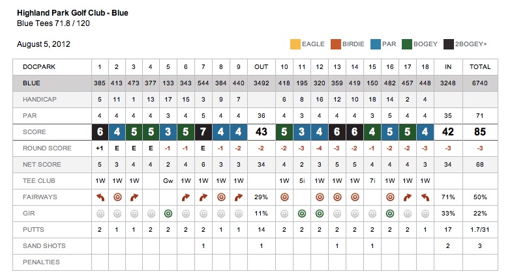This screenshot has width=512, height=278.
Task: Click hole 14 fairway-hit target icon
Action: [x=354, y=196]
